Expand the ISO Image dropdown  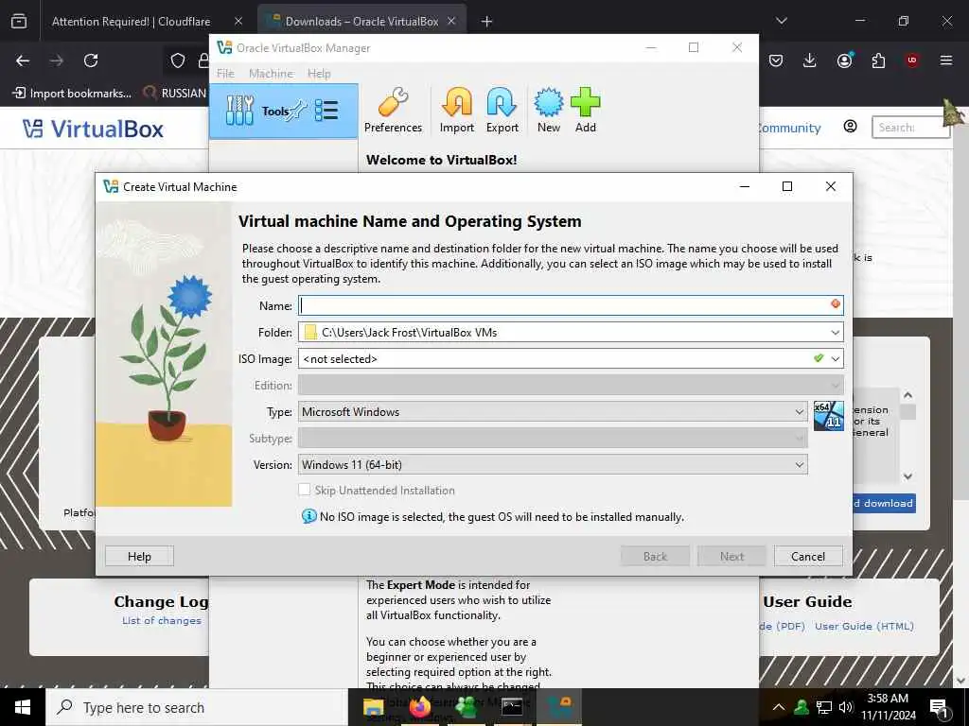(x=835, y=358)
